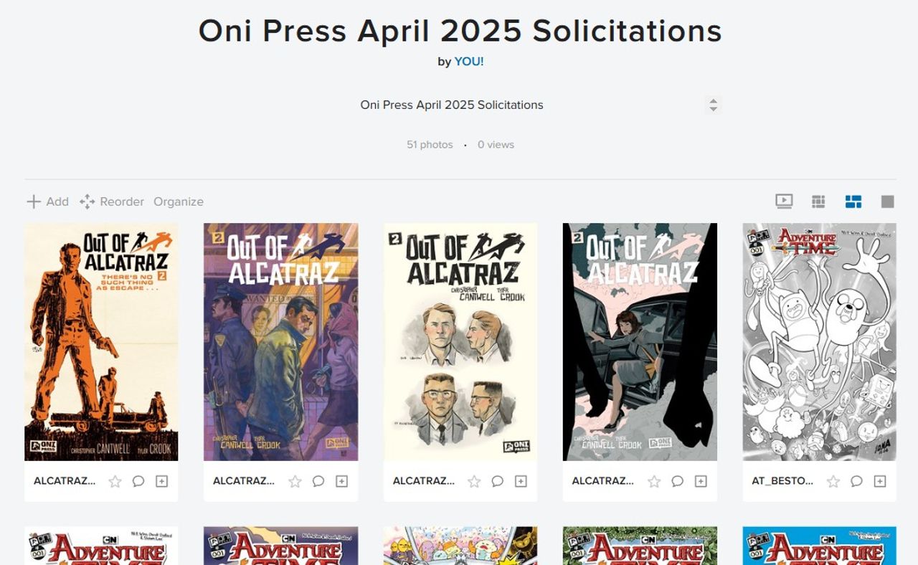Favorite the Adventure Time black-and-white cover

(x=833, y=481)
